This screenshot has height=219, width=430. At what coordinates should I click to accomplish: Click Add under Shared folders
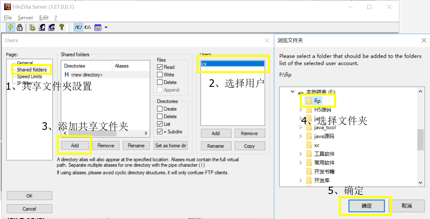coord(75,145)
